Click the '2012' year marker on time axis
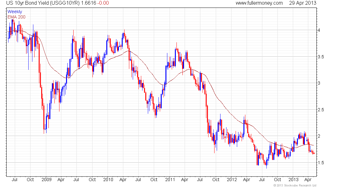This screenshot has height=188, width=346. point(232,180)
